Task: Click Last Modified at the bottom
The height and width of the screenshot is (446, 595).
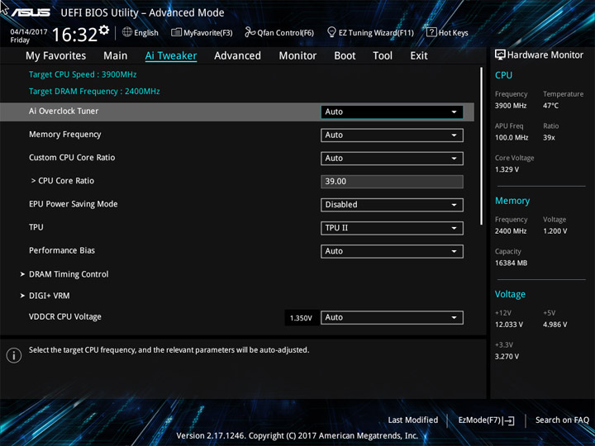Action: (413, 420)
